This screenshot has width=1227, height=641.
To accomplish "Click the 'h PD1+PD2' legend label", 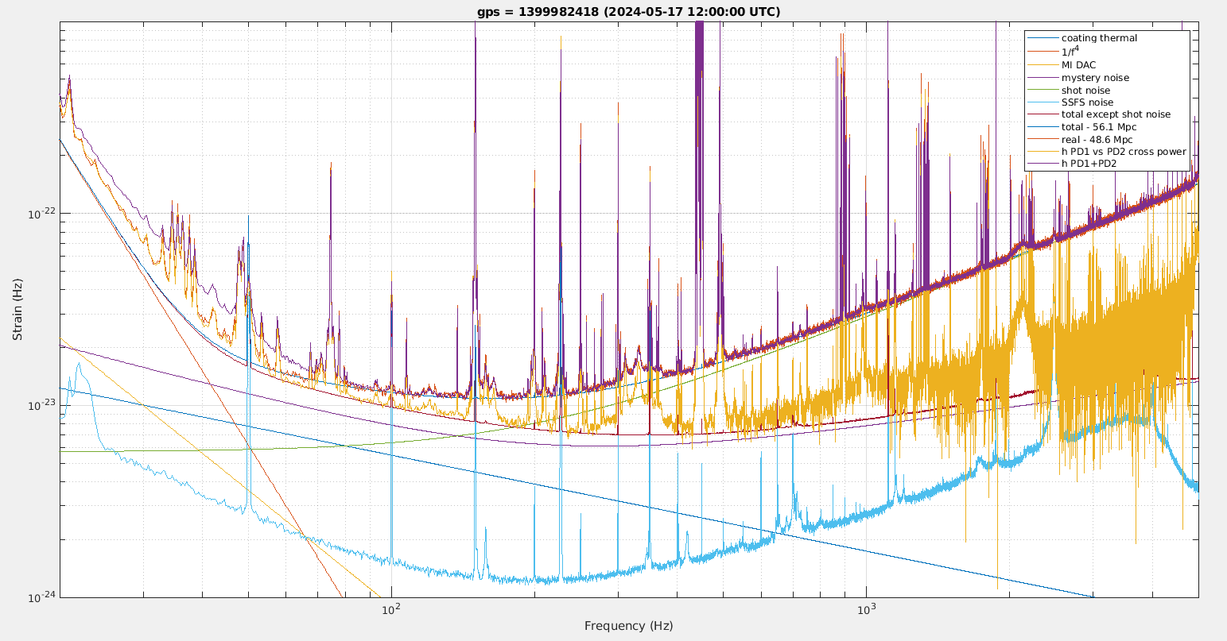I will click(1089, 164).
